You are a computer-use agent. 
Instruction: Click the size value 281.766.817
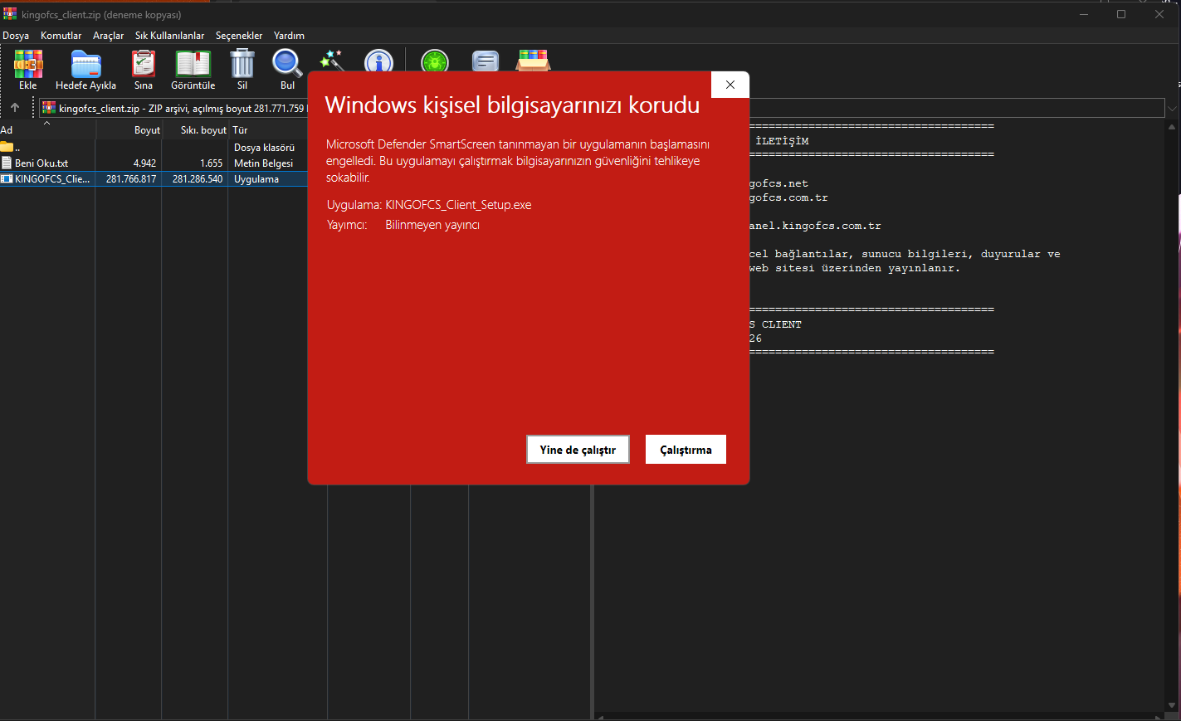pyautogui.click(x=131, y=179)
